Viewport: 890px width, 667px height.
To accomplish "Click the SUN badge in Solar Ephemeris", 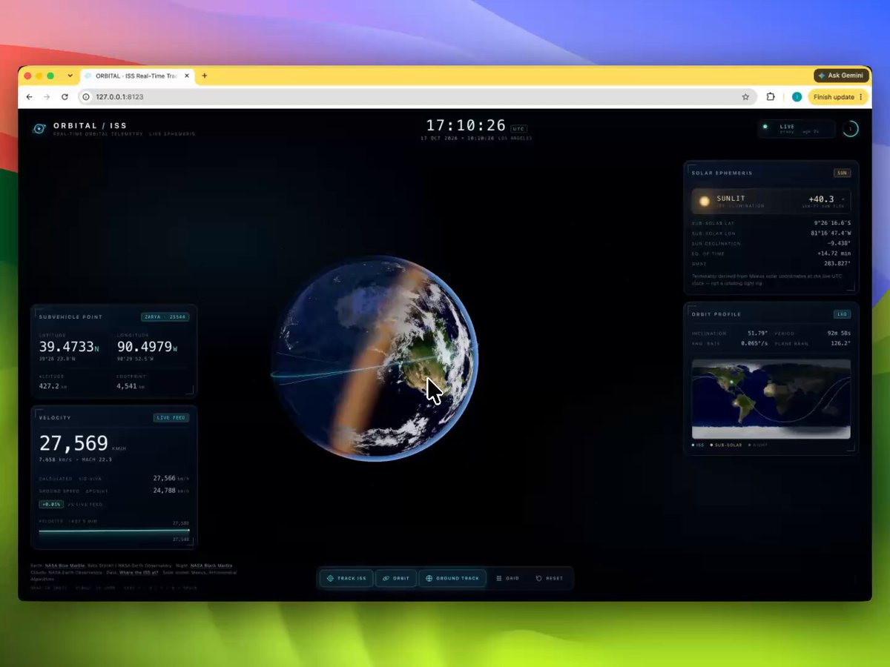I will (x=843, y=173).
